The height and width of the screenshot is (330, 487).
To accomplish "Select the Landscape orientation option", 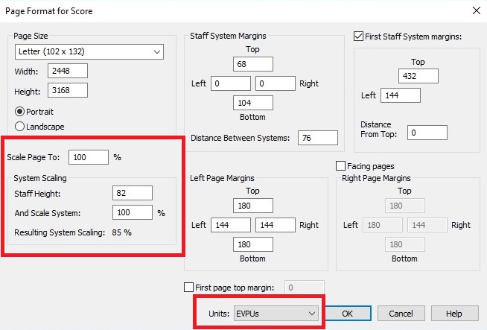I will (20, 127).
